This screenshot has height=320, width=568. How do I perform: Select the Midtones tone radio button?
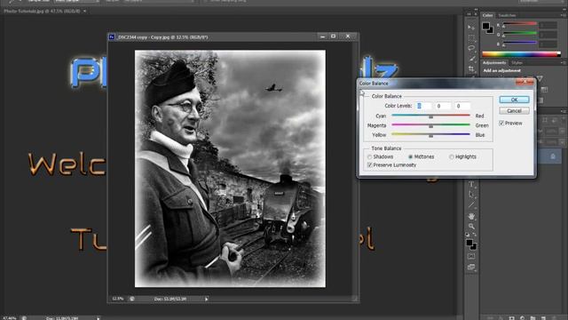[410, 157]
